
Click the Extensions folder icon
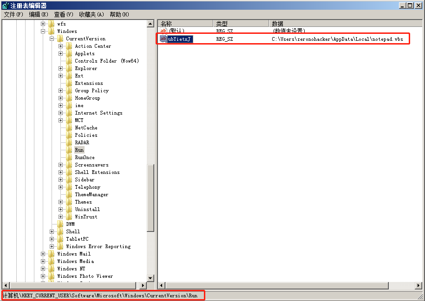(69, 83)
